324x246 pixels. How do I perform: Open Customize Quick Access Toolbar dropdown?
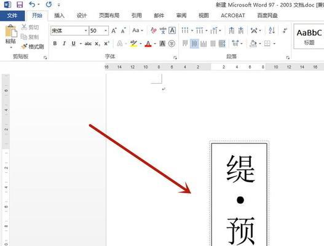click(x=59, y=5)
